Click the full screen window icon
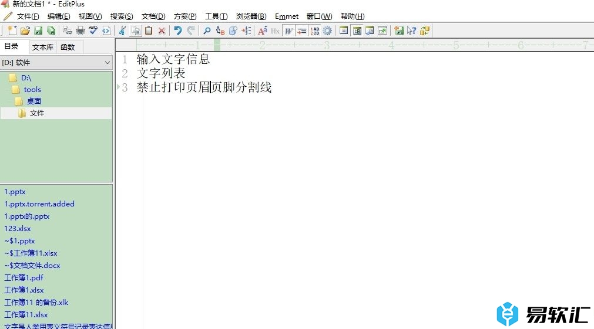This screenshot has width=594, height=329. [382, 30]
